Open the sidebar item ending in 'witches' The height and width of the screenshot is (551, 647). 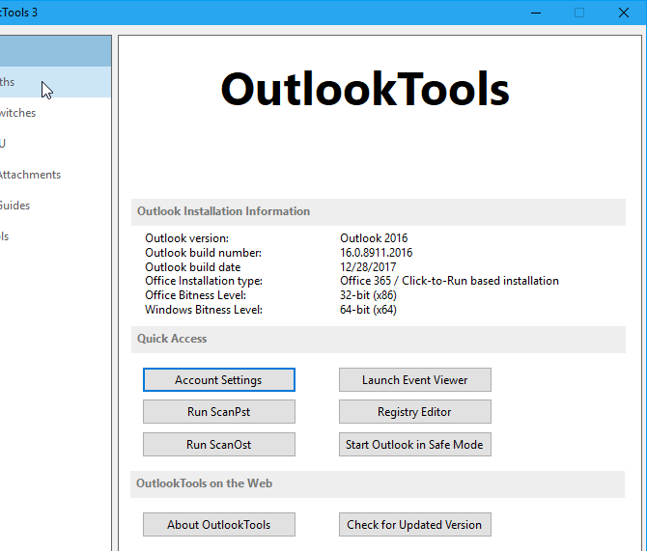55,113
